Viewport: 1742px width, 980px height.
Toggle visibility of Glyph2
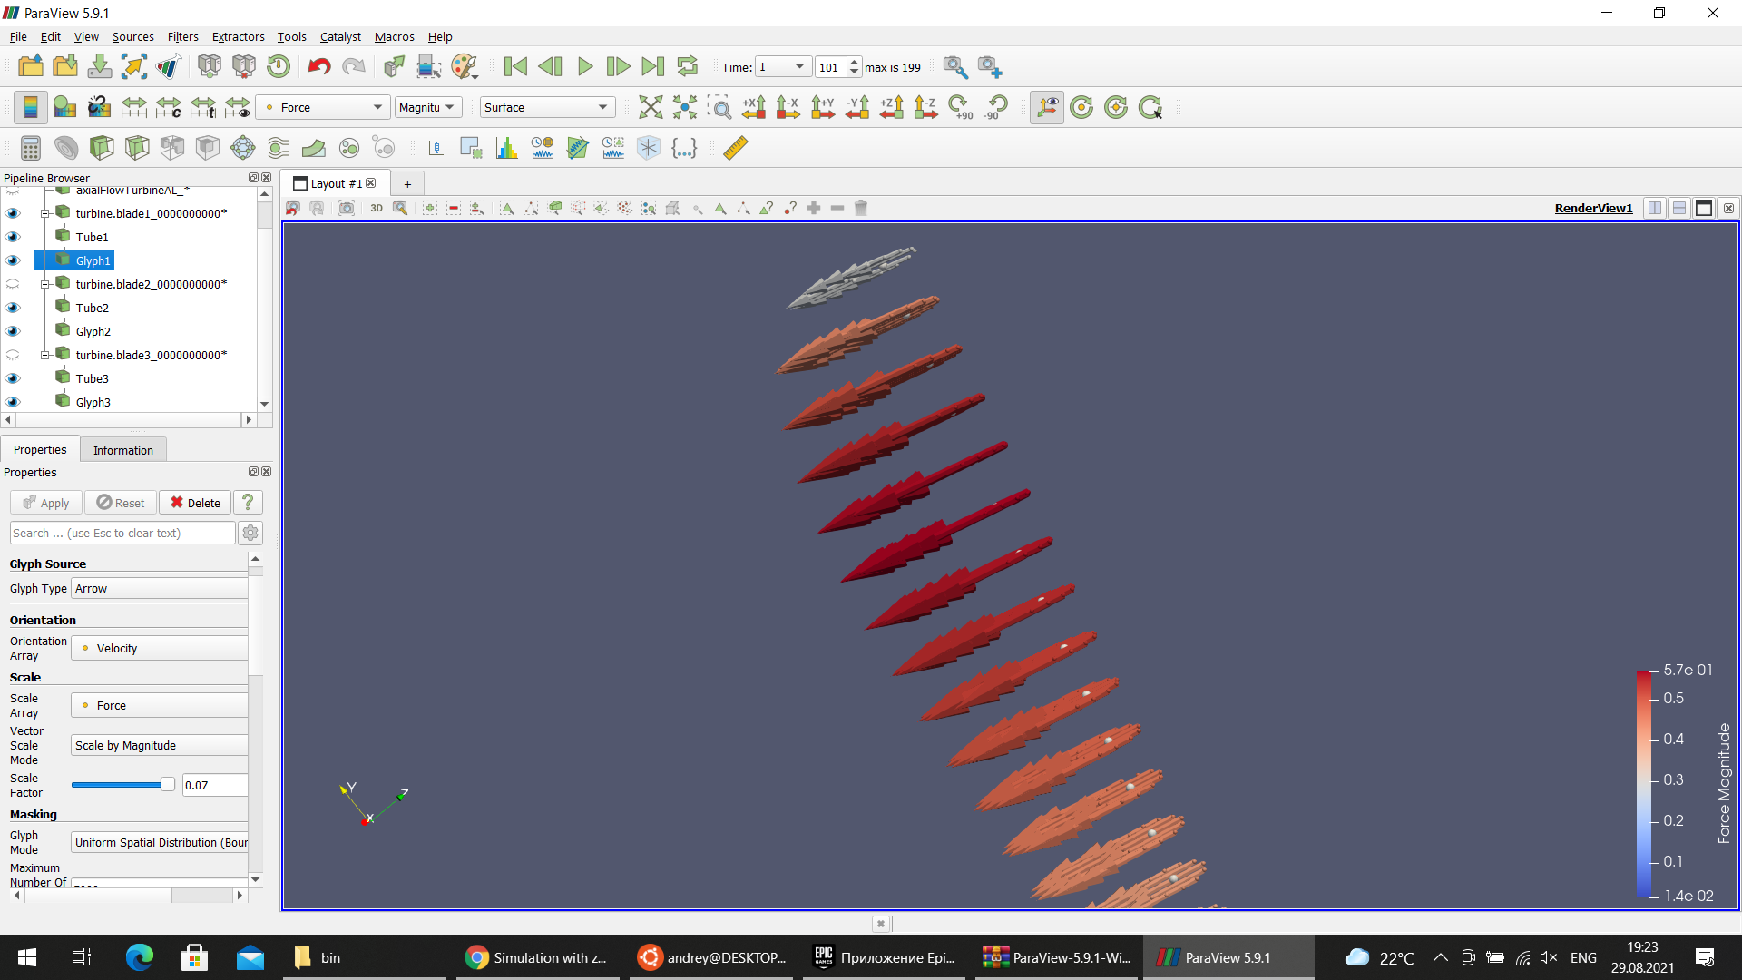[13, 331]
